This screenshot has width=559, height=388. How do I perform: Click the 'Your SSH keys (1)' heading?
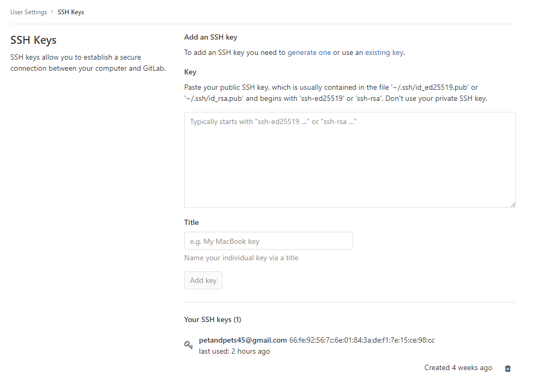(213, 319)
